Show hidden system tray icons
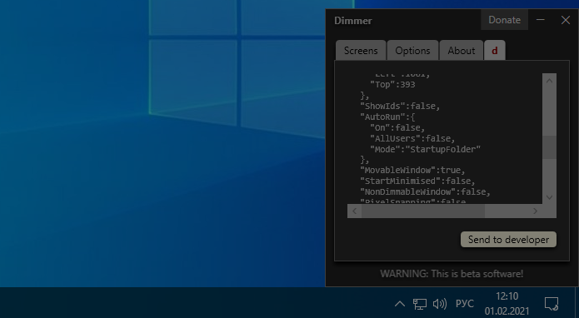 click(400, 304)
